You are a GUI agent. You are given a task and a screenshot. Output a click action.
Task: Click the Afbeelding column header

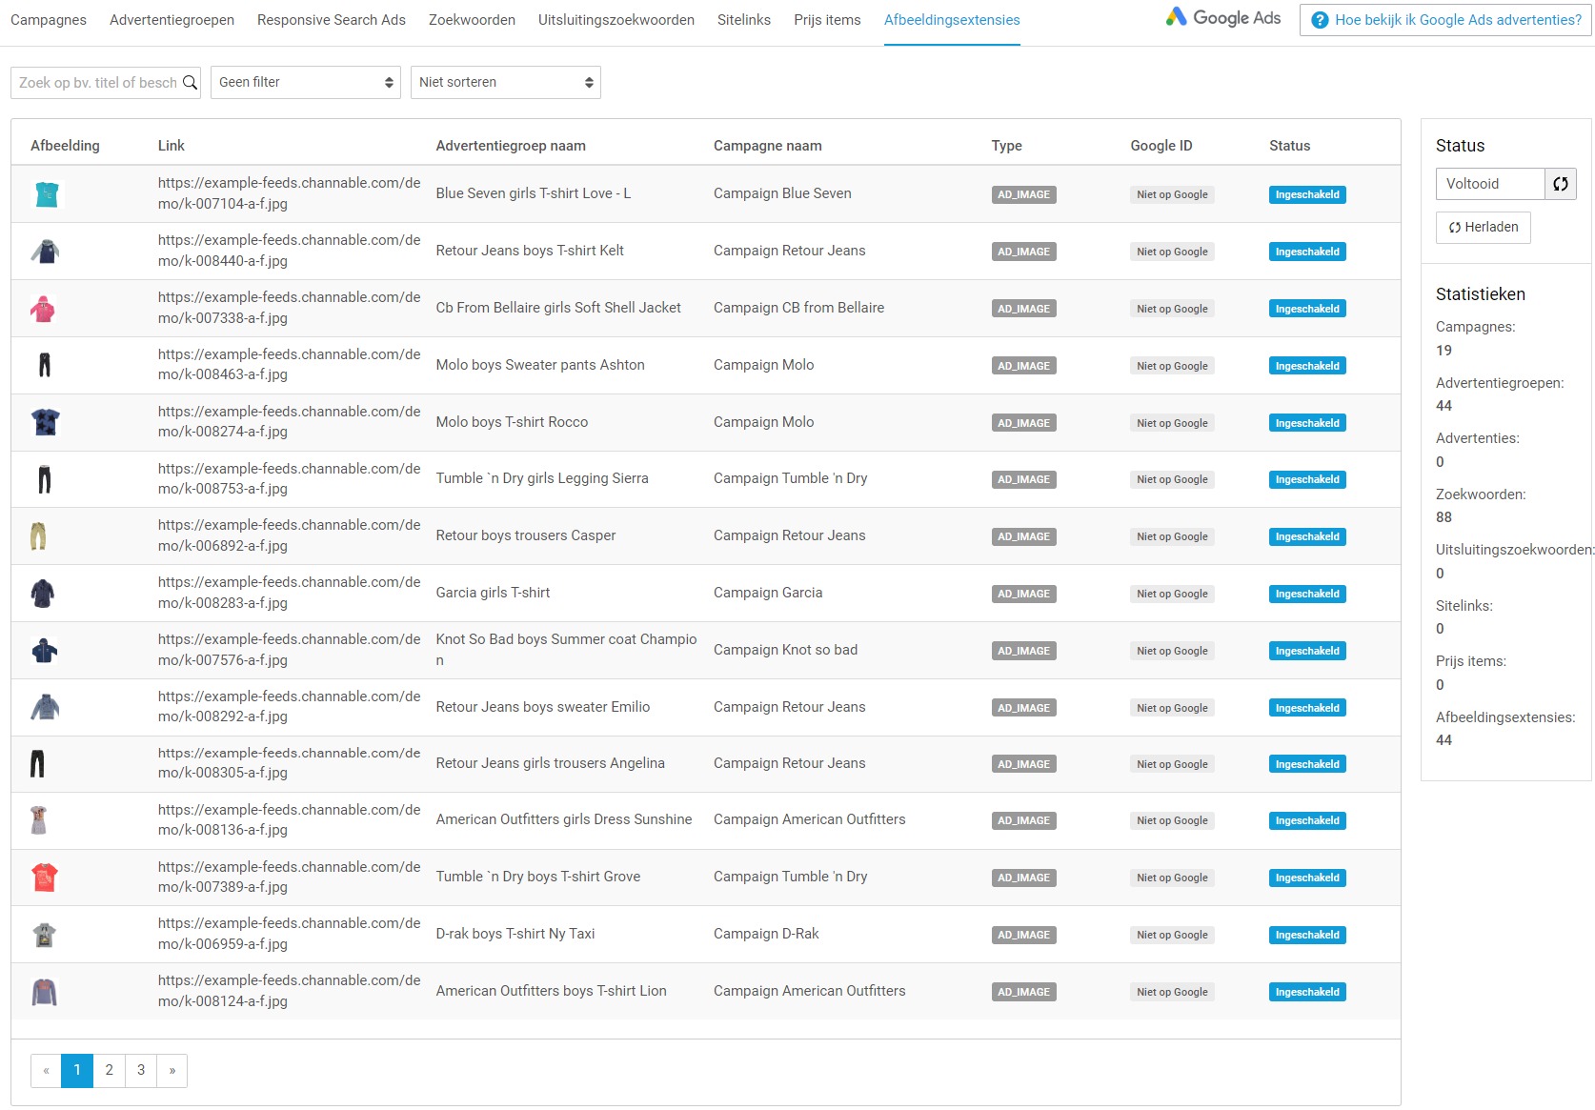(65, 146)
